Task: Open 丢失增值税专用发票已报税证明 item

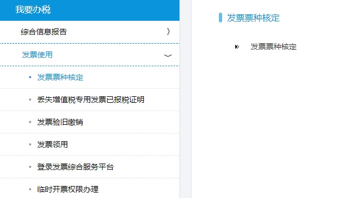Action: tap(91, 100)
